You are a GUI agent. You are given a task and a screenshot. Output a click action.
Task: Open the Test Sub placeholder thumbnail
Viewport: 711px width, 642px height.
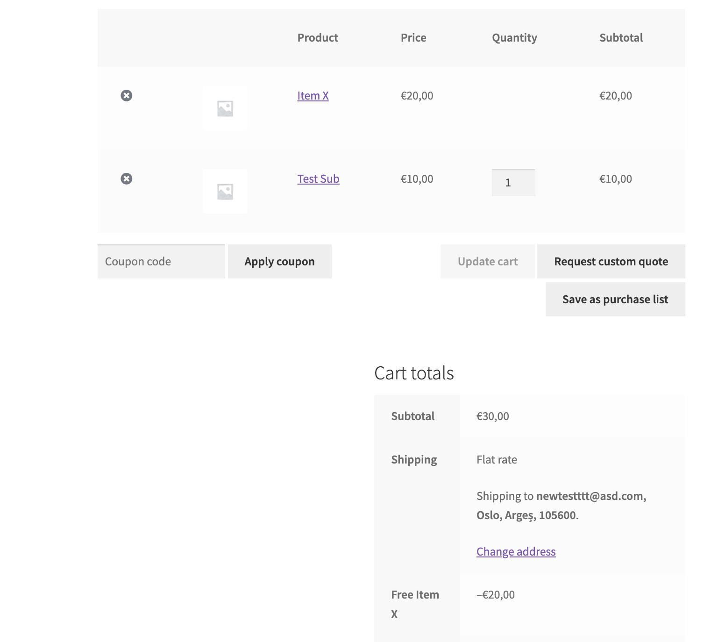225,192
